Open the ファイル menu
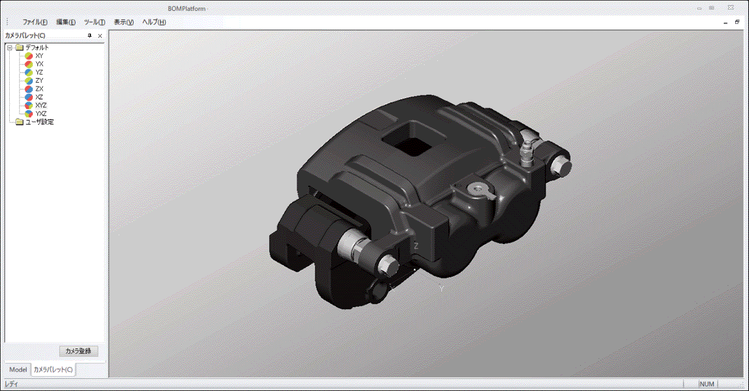 click(35, 22)
